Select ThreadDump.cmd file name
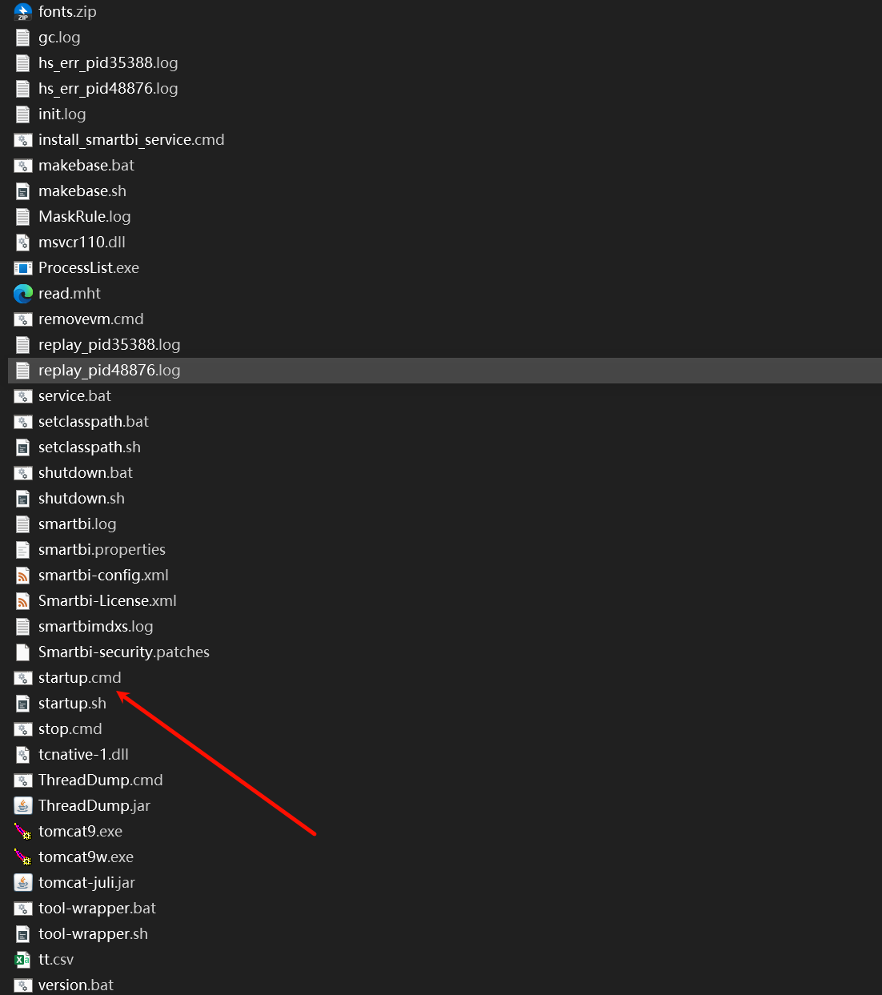Screen dimensions: 882x995 [101, 780]
